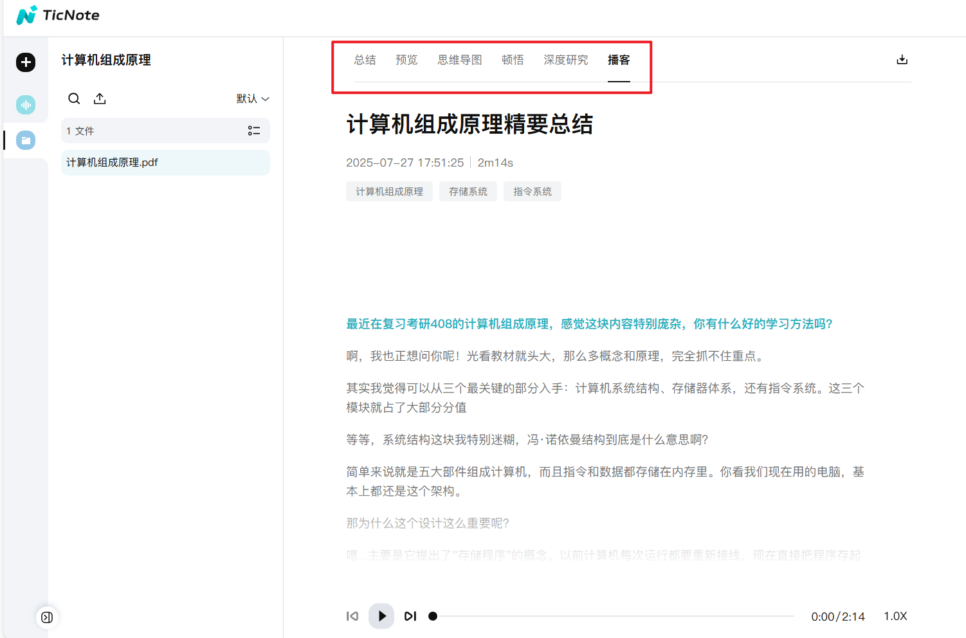Click the 存储系统 tag
This screenshot has height=638, width=966.
pos(468,192)
